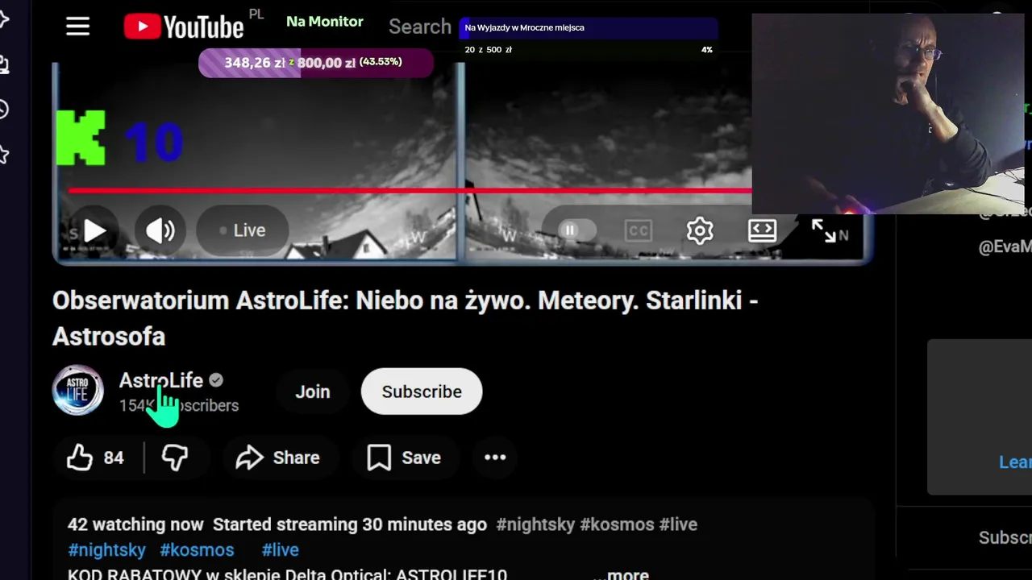Open the #kosmos blue hashtag link

pyautogui.click(x=197, y=550)
